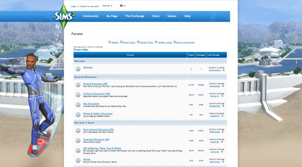The image size is (302, 167).
Task: Click last poster username in iPhone & Mobile row
Action: 214,116
